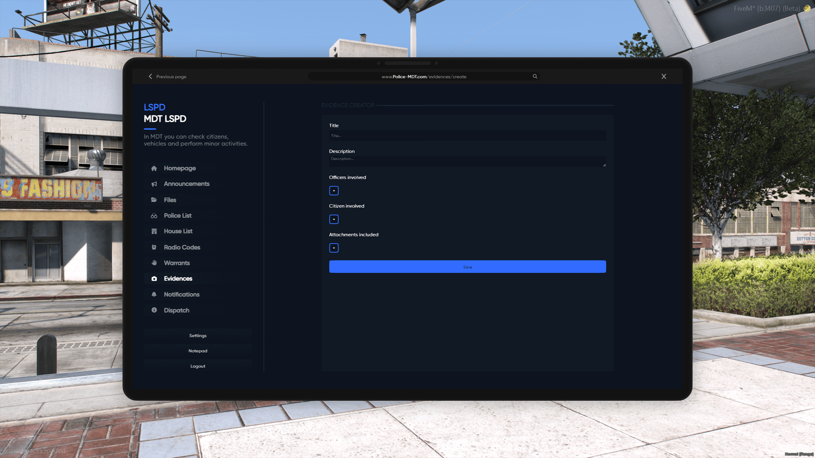Click the Police List binoculars icon
The width and height of the screenshot is (815, 458).
[x=154, y=216]
